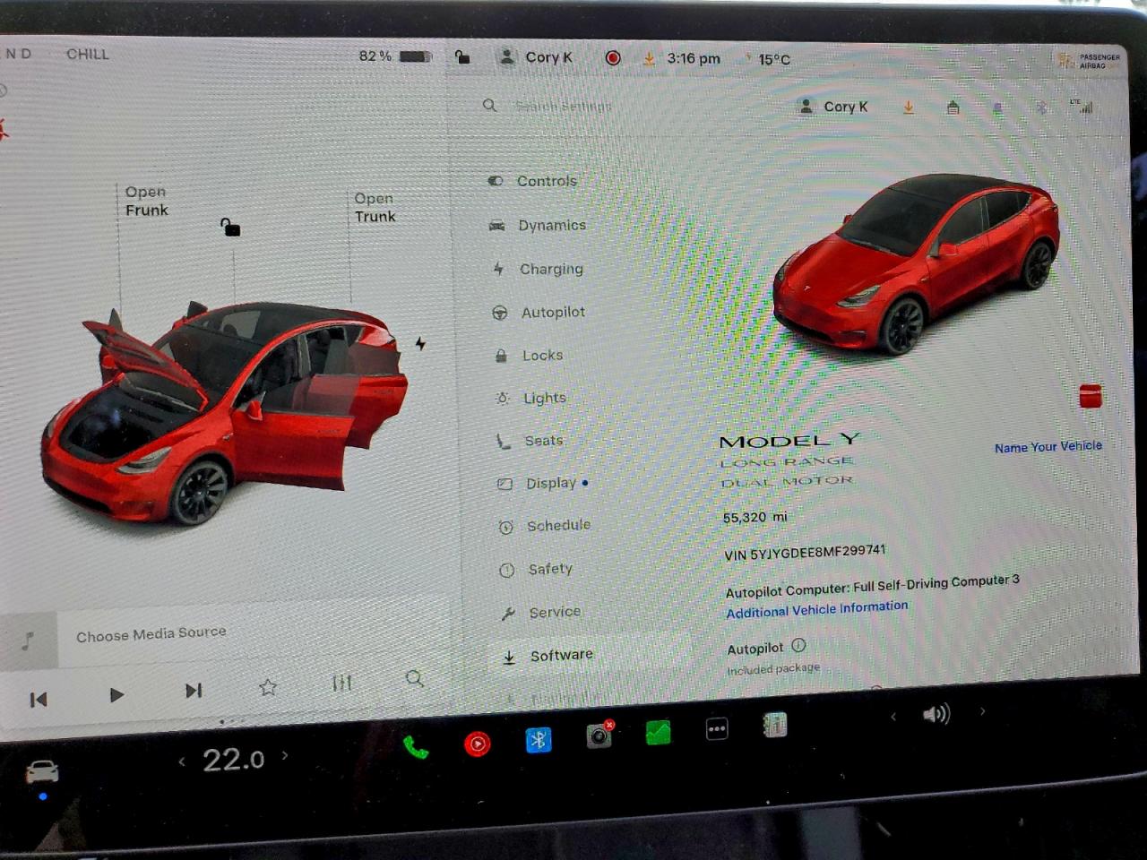Select the Charging menu
The image size is (1147, 860).
[538, 269]
